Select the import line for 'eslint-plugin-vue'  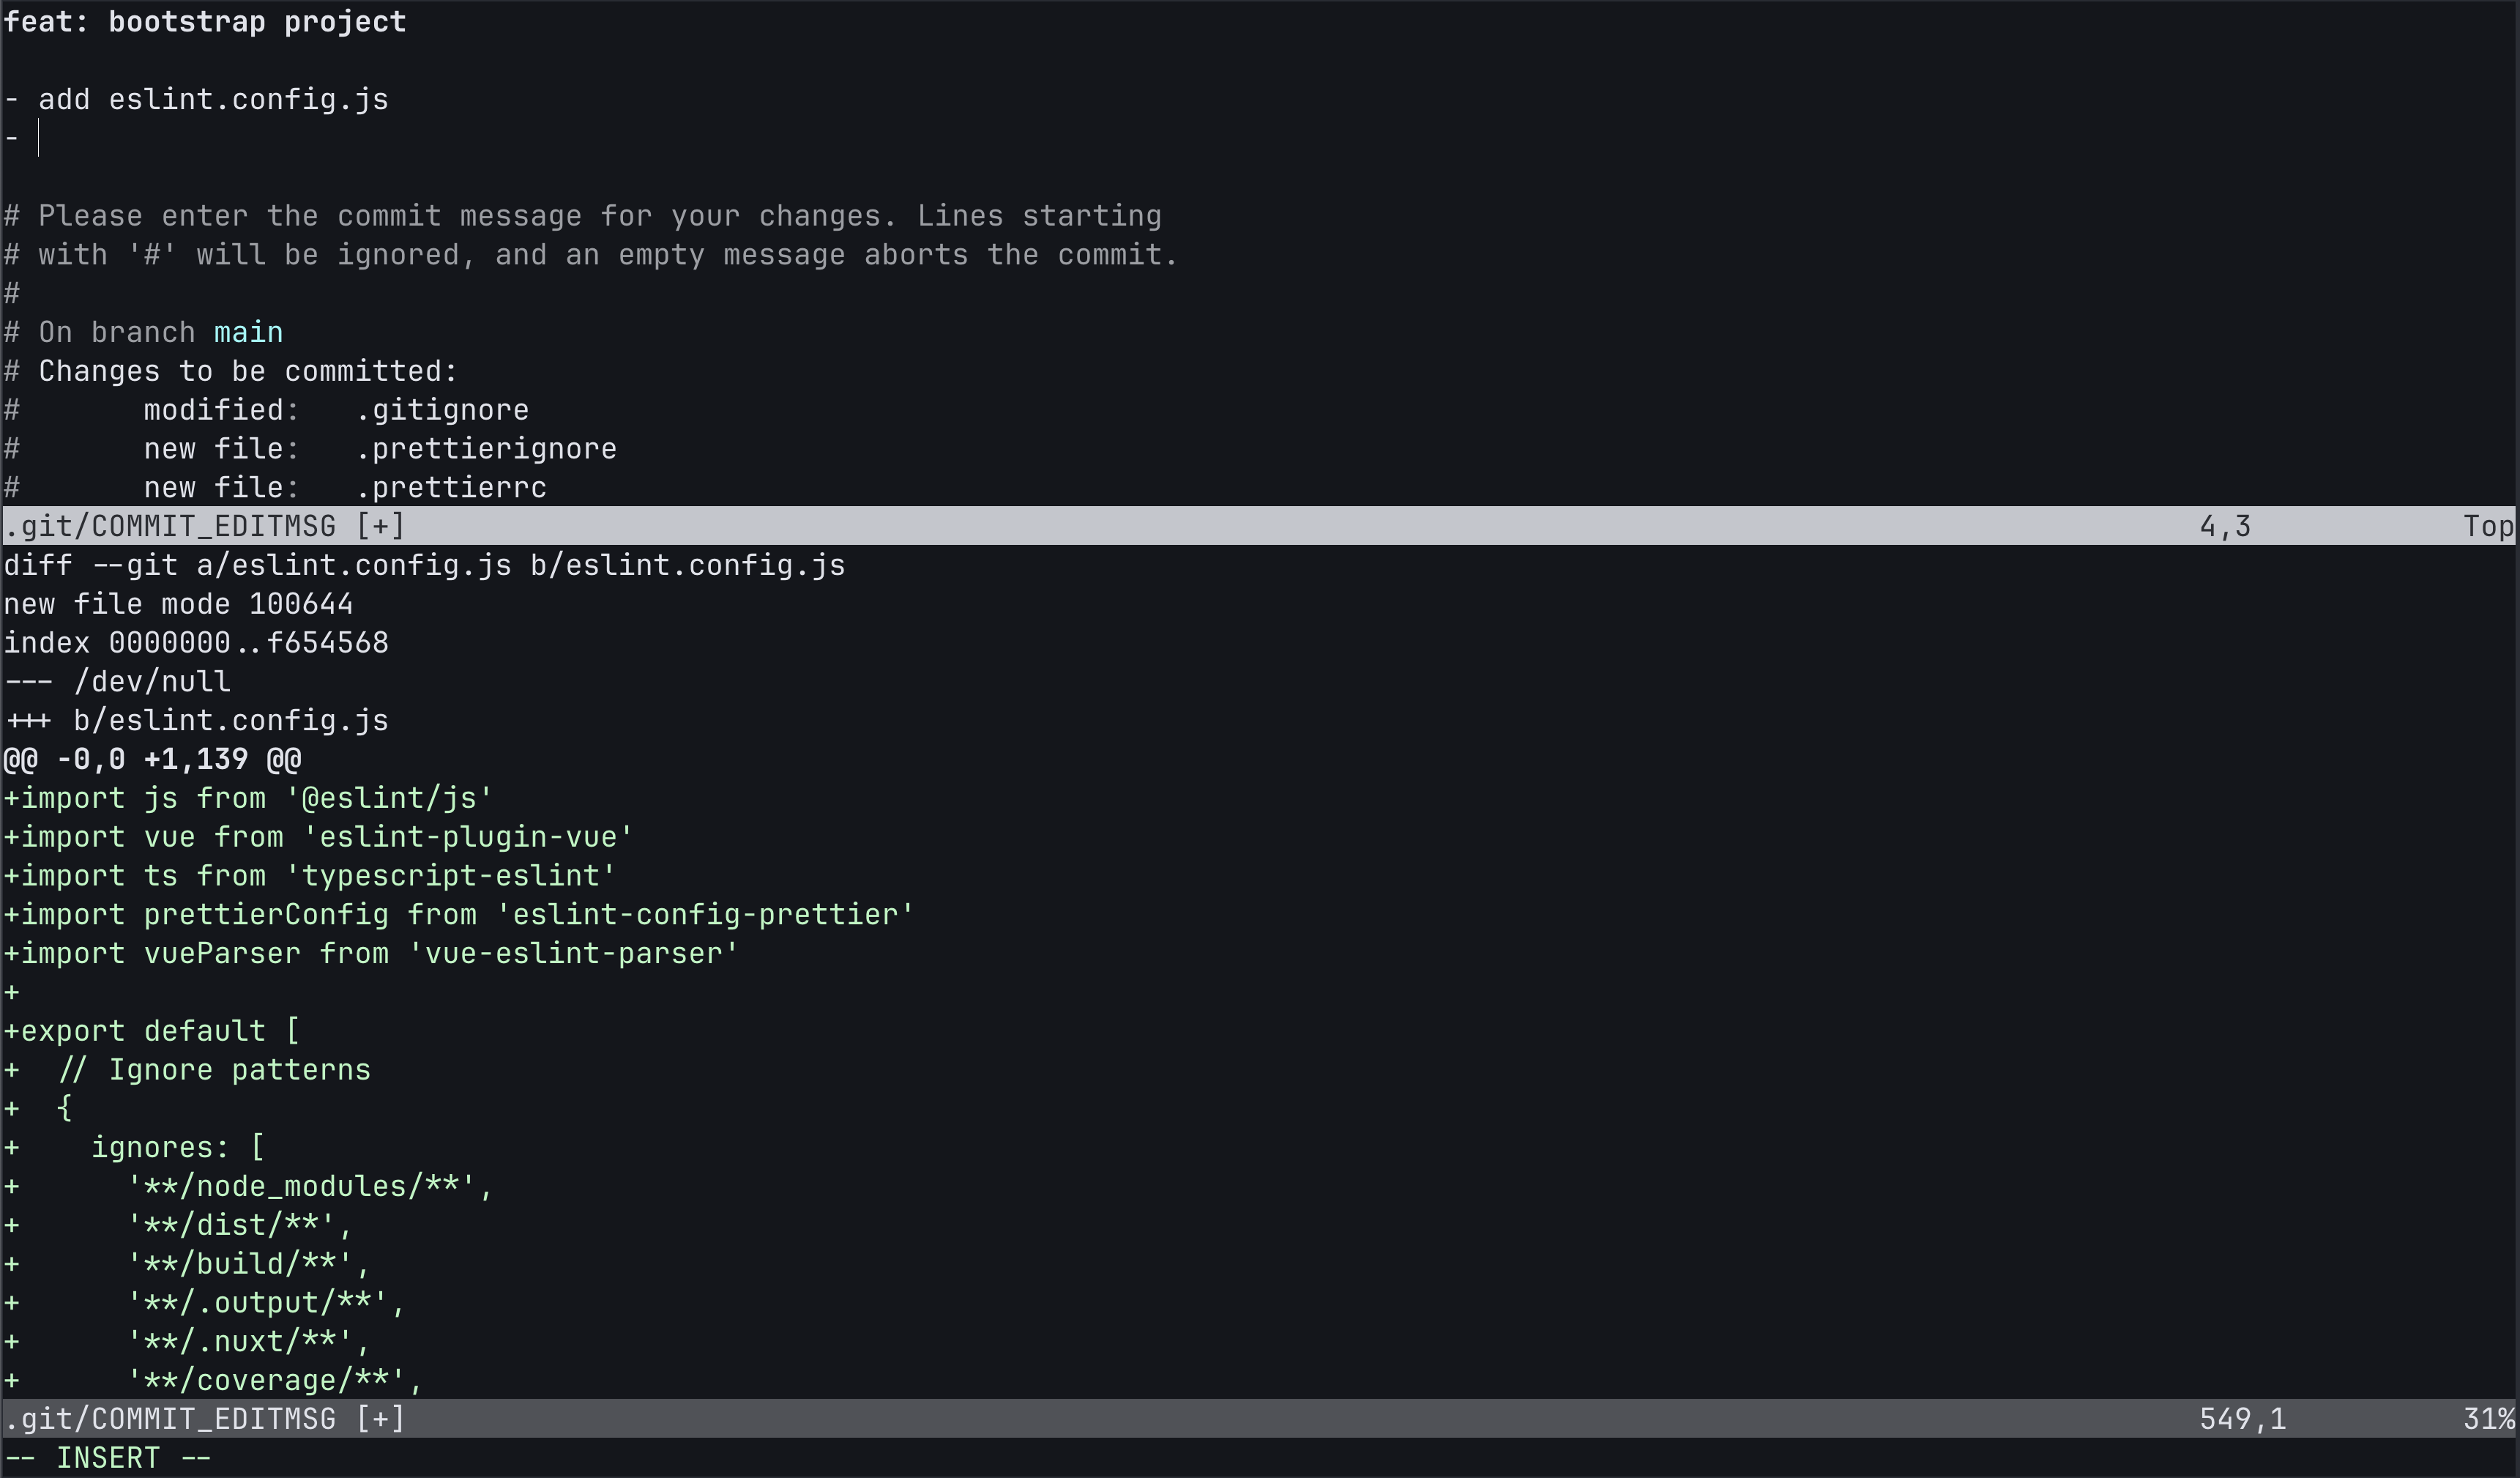click(x=317, y=836)
